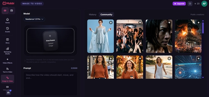Go to Home in the sidebar
Screen dimensions: 209x97
(x=8, y=21)
